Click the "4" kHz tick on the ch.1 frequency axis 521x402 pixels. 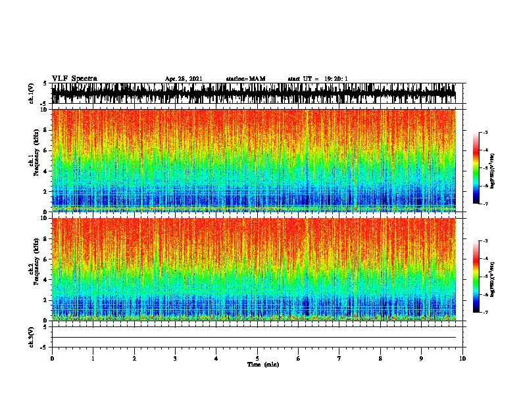46,171
